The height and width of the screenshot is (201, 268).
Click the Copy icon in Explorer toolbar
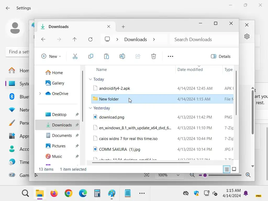pyautogui.click(x=91, y=56)
